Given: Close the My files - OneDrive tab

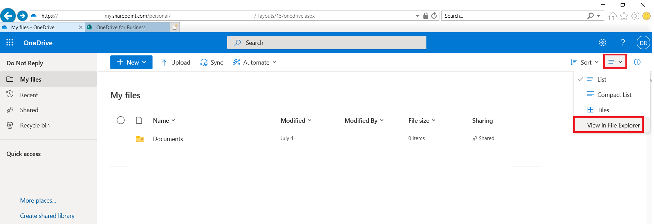Looking at the screenshot, I should pos(81,27).
